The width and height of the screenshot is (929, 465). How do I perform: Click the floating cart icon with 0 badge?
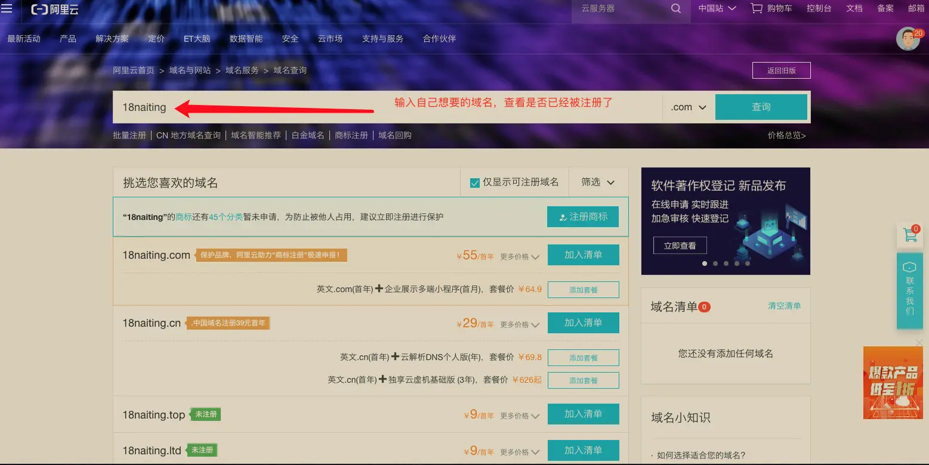point(911,235)
